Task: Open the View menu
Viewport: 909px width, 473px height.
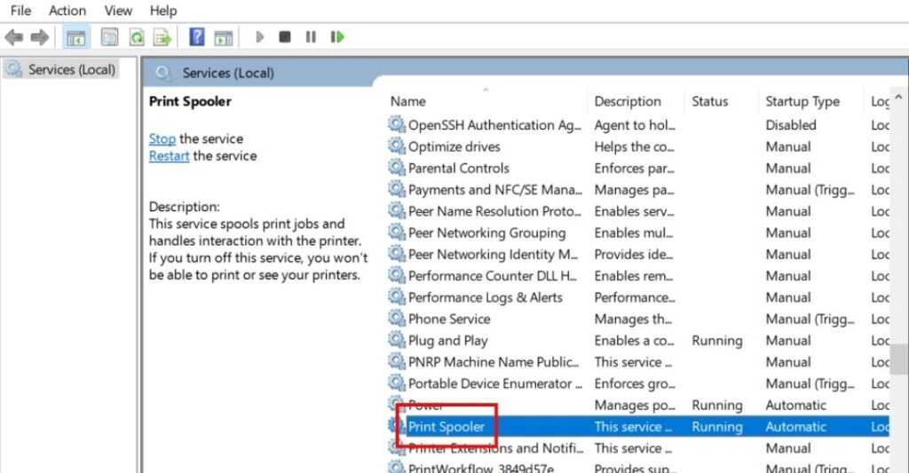Action: (x=118, y=11)
